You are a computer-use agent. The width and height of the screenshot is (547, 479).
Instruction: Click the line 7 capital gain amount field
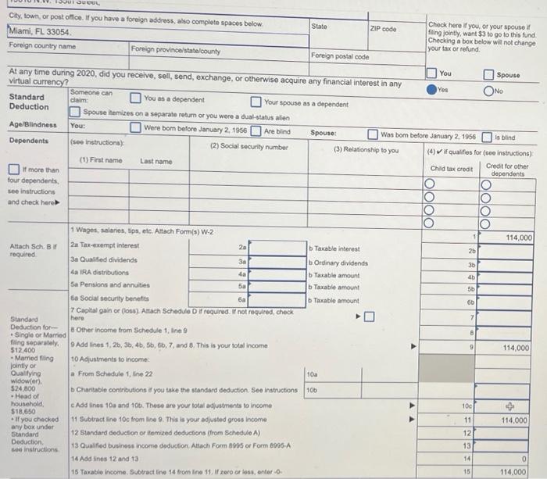click(504, 319)
